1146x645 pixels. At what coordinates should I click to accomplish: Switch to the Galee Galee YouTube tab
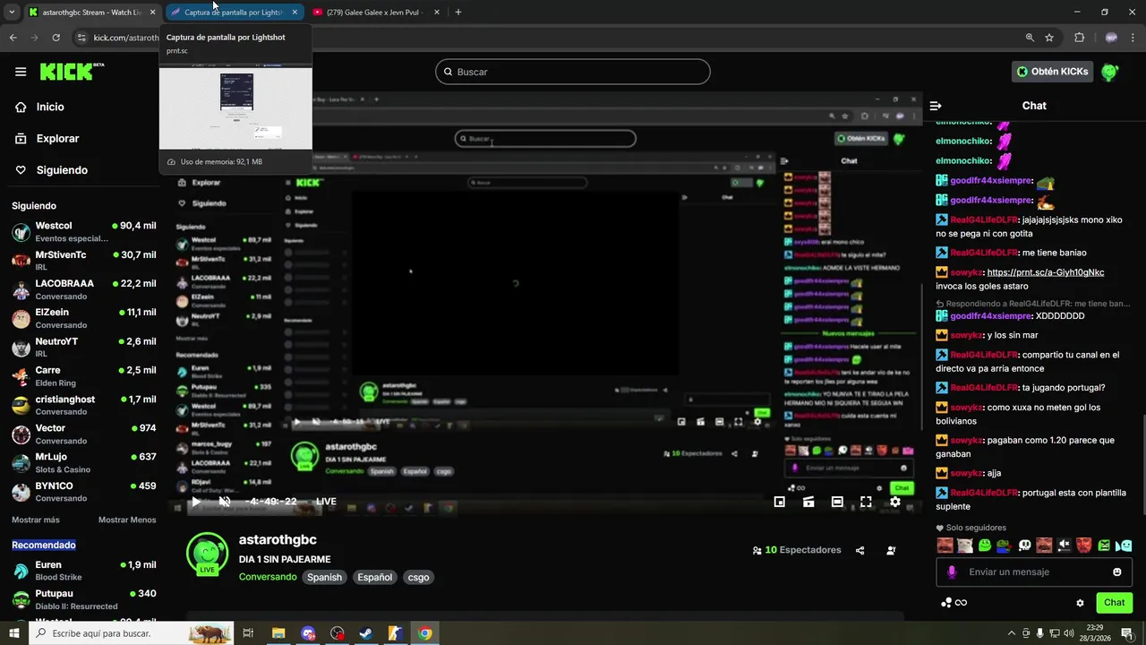click(x=377, y=13)
